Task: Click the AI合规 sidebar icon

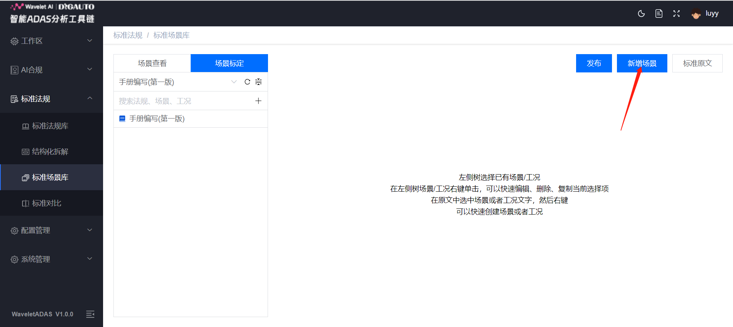Action: pos(15,70)
